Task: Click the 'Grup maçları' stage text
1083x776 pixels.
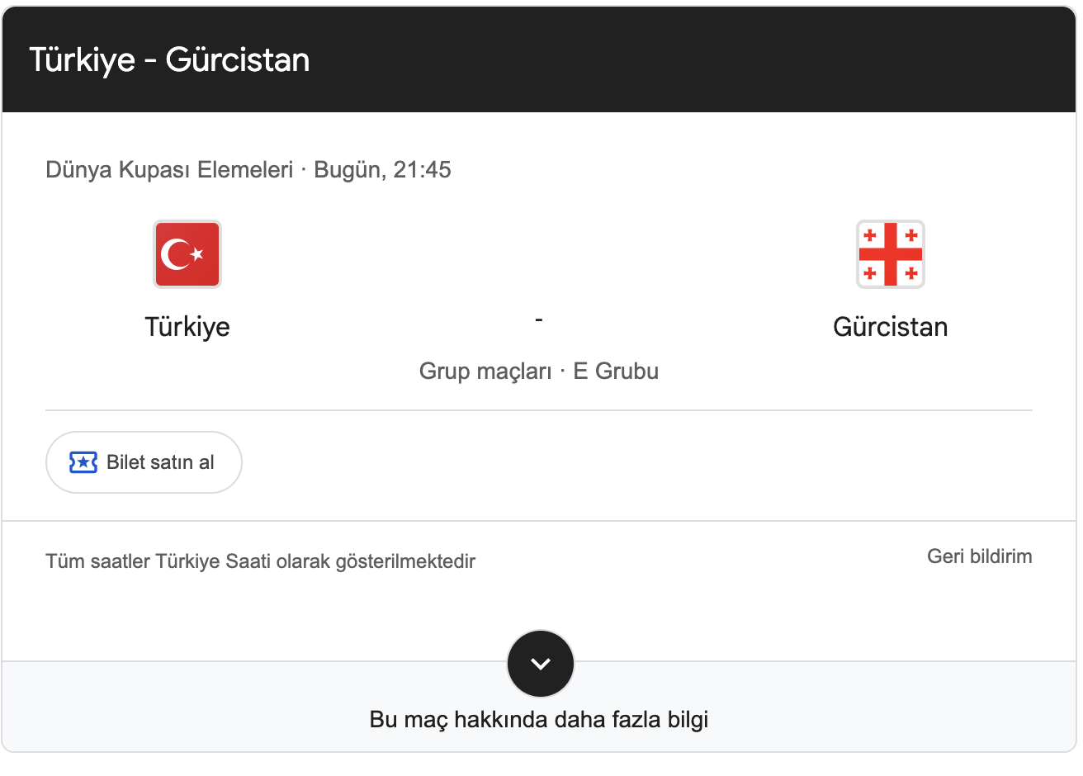Action: [x=485, y=371]
